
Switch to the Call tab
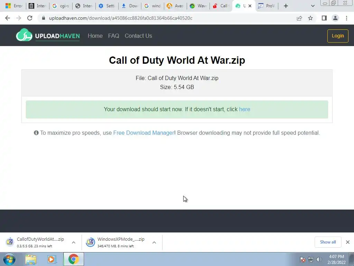click(x=221, y=6)
